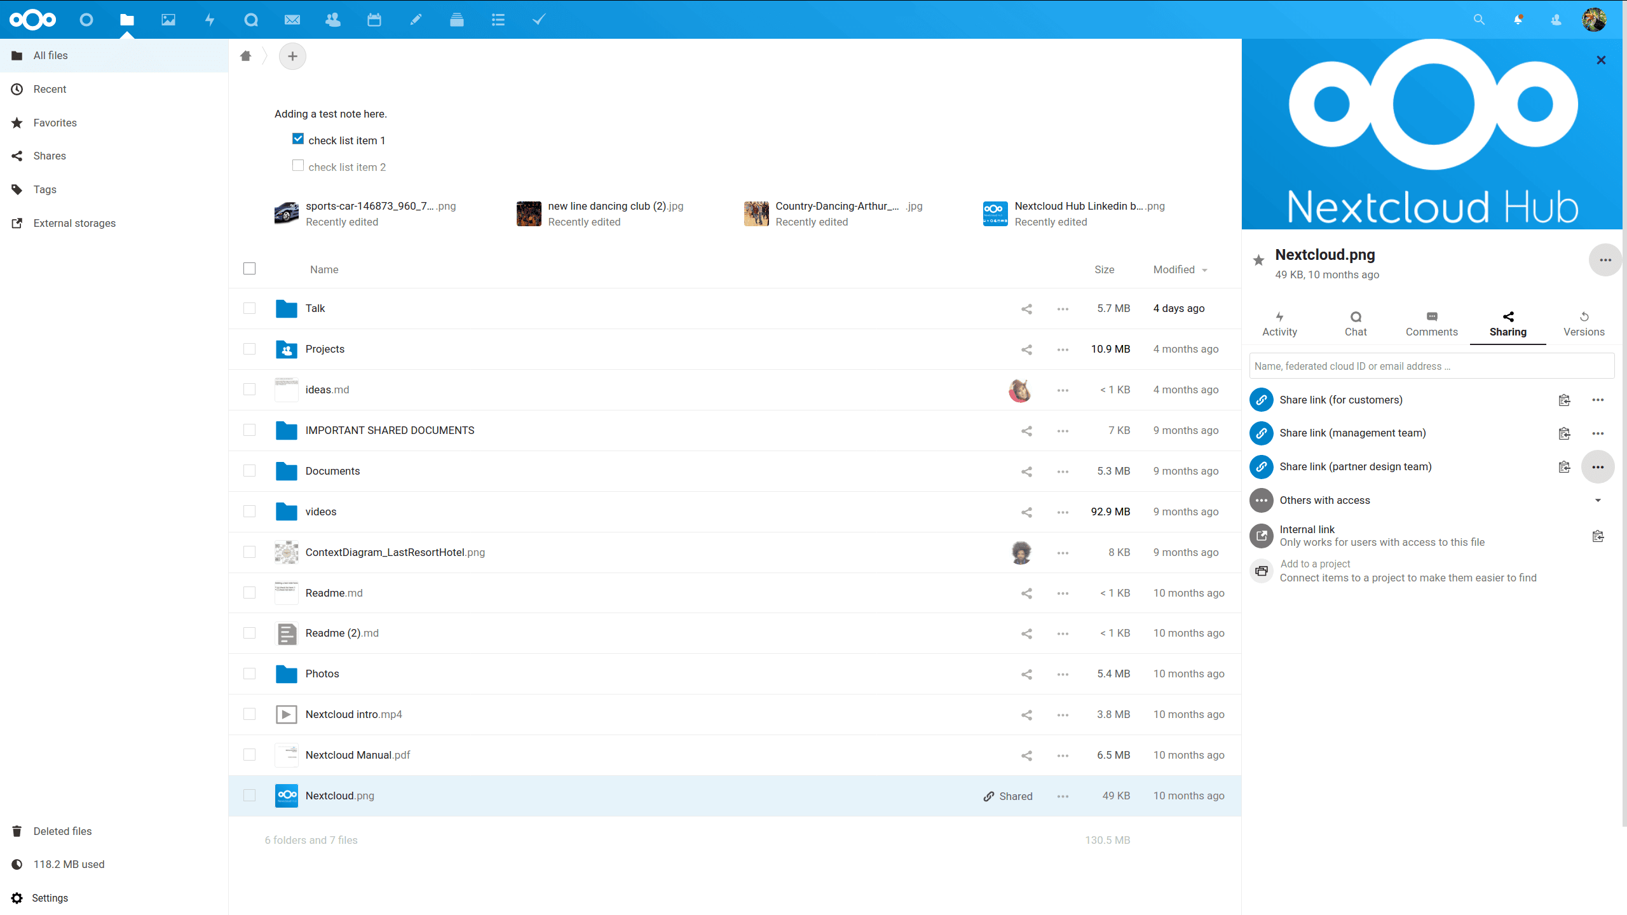
Task: Copy the Internal link for Nextcloud.png
Action: pyautogui.click(x=1599, y=536)
